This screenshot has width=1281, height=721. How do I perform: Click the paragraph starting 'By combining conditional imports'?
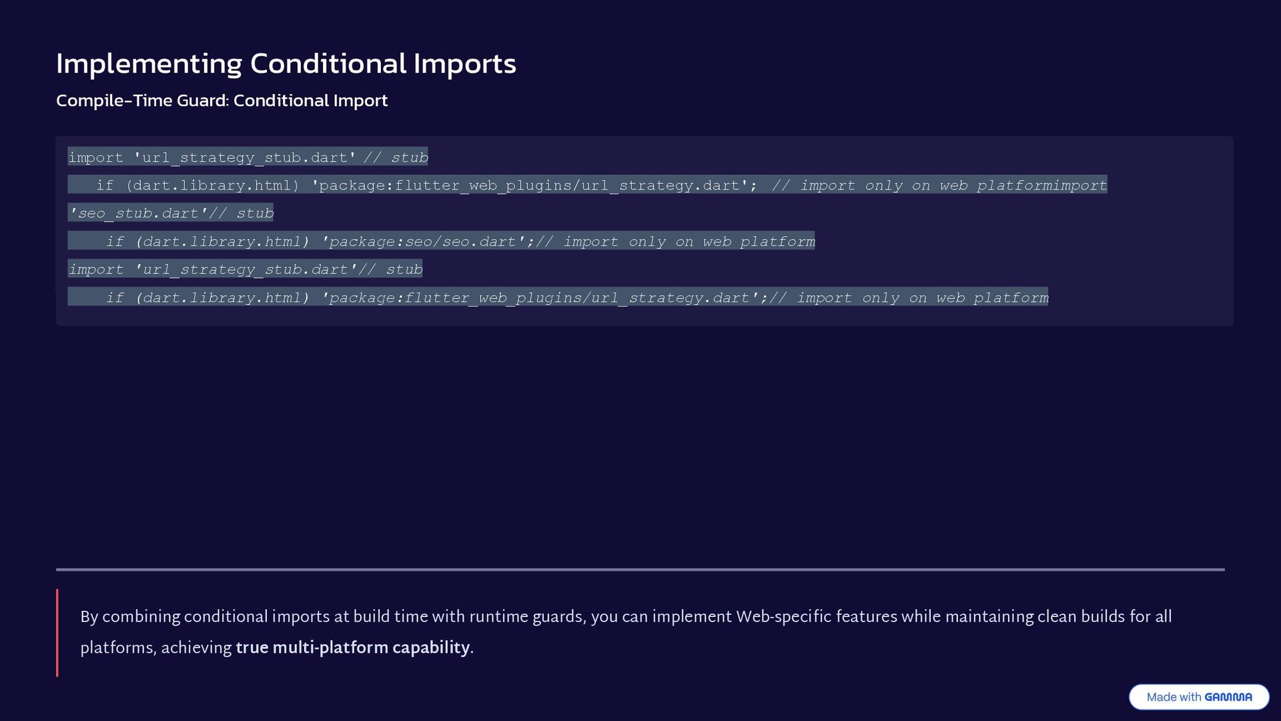(626, 617)
